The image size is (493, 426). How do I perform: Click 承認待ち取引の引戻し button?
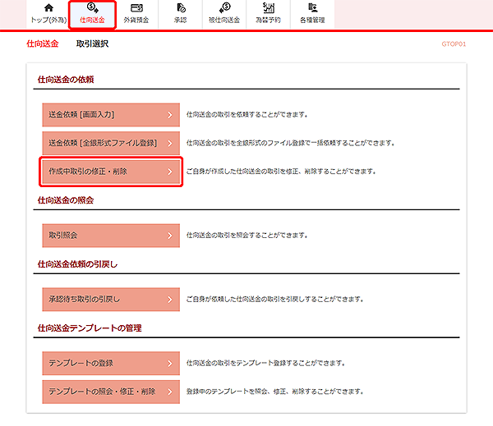pyautogui.click(x=111, y=300)
